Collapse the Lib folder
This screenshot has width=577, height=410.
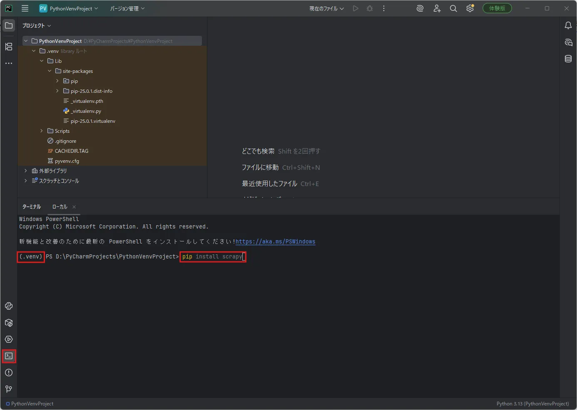(42, 61)
